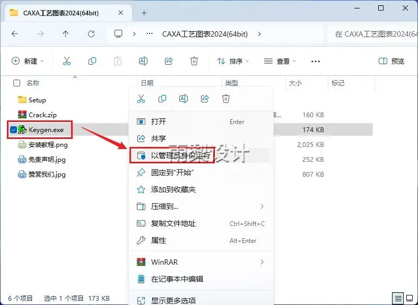Expand the WinRAR submenu
This screenshot has width=418, height=305.
click(x=262, y=262)
